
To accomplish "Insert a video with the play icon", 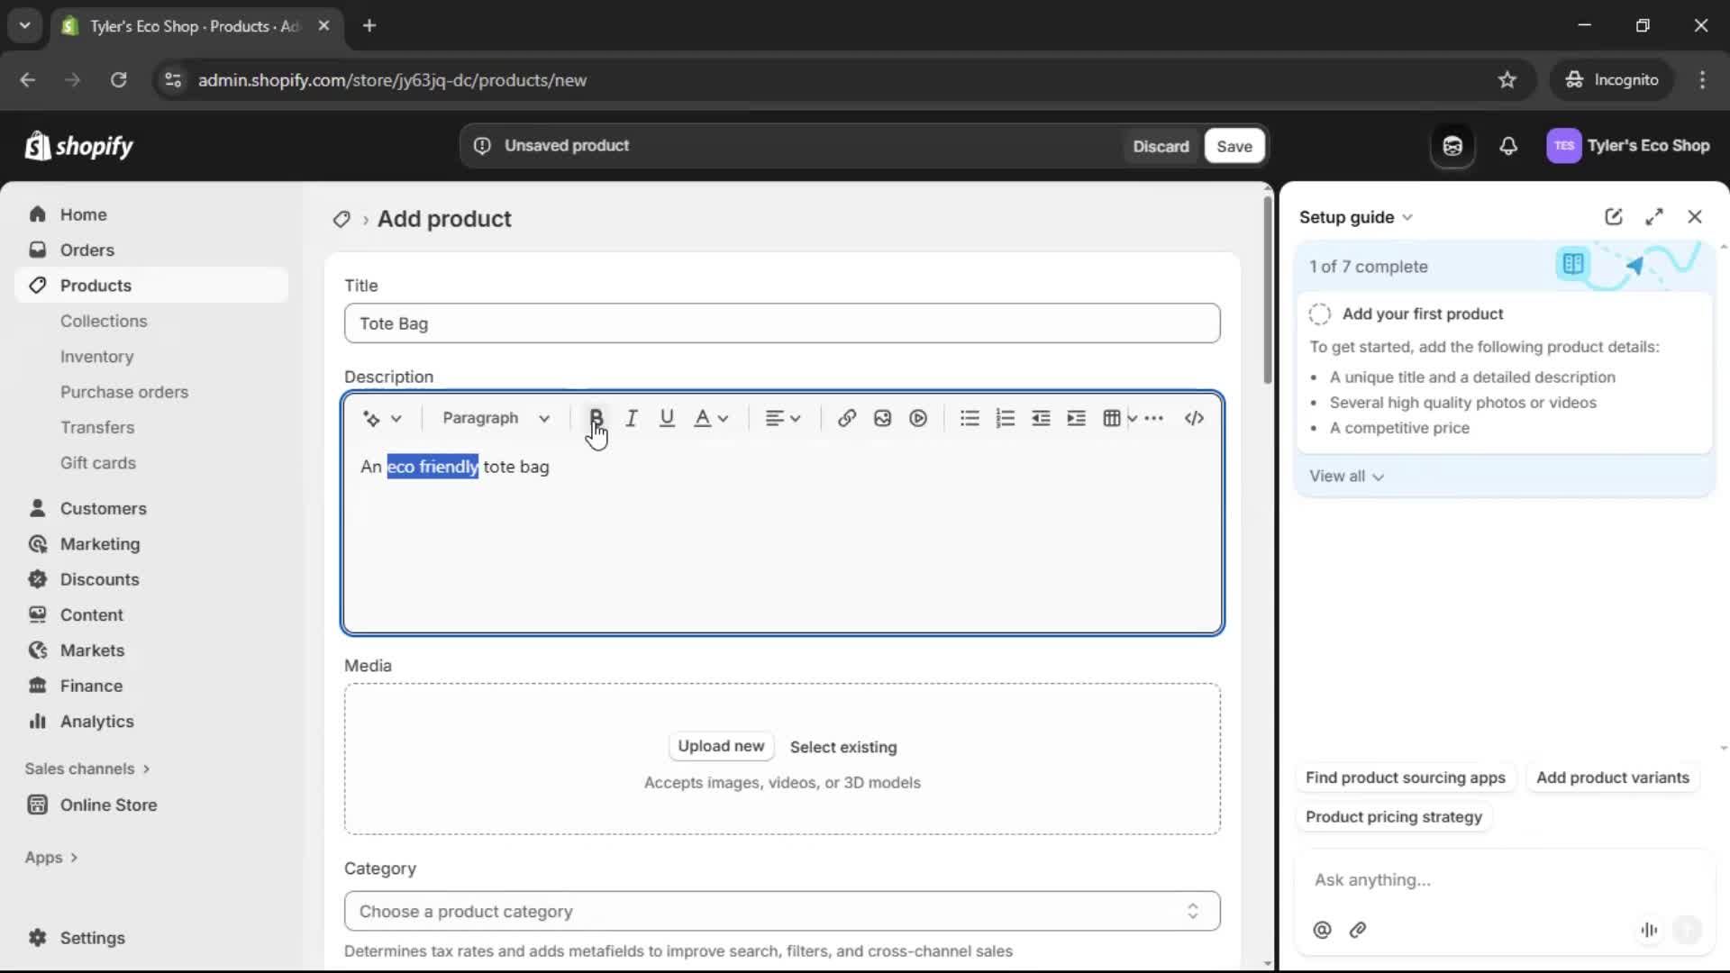I will click(917, 418).
